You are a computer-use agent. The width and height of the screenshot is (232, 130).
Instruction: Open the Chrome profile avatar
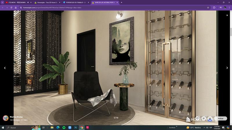pyautogui.click(x=225, y=8)
